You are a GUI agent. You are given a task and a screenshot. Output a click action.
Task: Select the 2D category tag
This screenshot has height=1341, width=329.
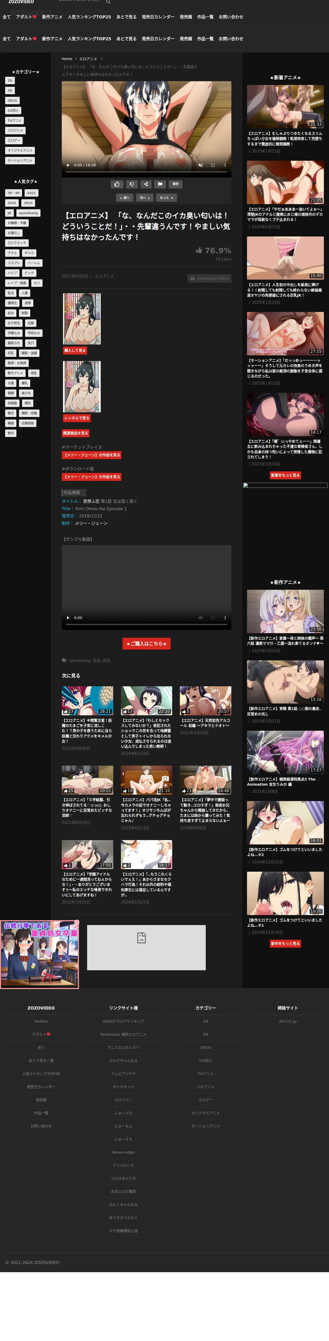pos(10,81)
